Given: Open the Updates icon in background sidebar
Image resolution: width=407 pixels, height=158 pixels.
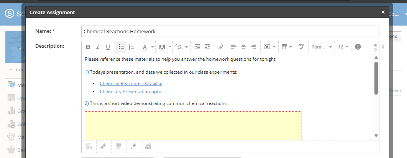Looking at the screenshot, I should (x=11, y=98).
